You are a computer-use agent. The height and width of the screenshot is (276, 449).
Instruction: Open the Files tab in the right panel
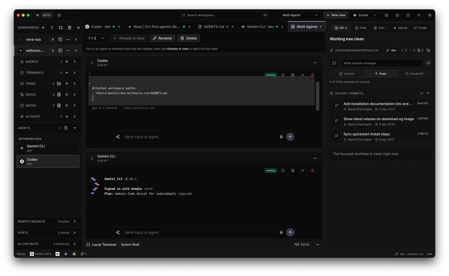[360, 28]
